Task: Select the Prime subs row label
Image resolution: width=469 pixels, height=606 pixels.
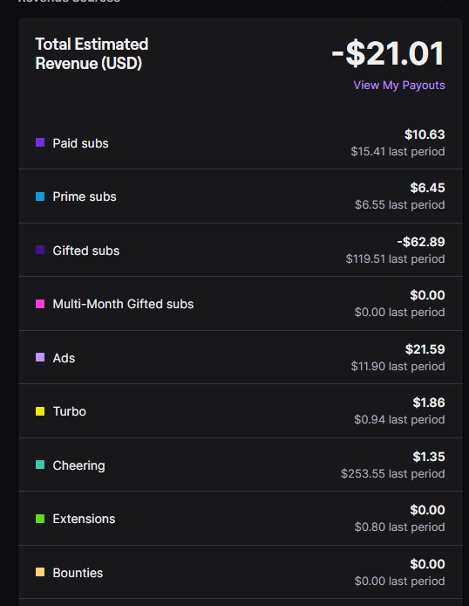Action: tap(85, 196)
